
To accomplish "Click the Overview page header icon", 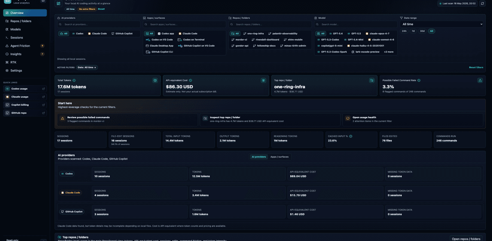I will [59, 3].
